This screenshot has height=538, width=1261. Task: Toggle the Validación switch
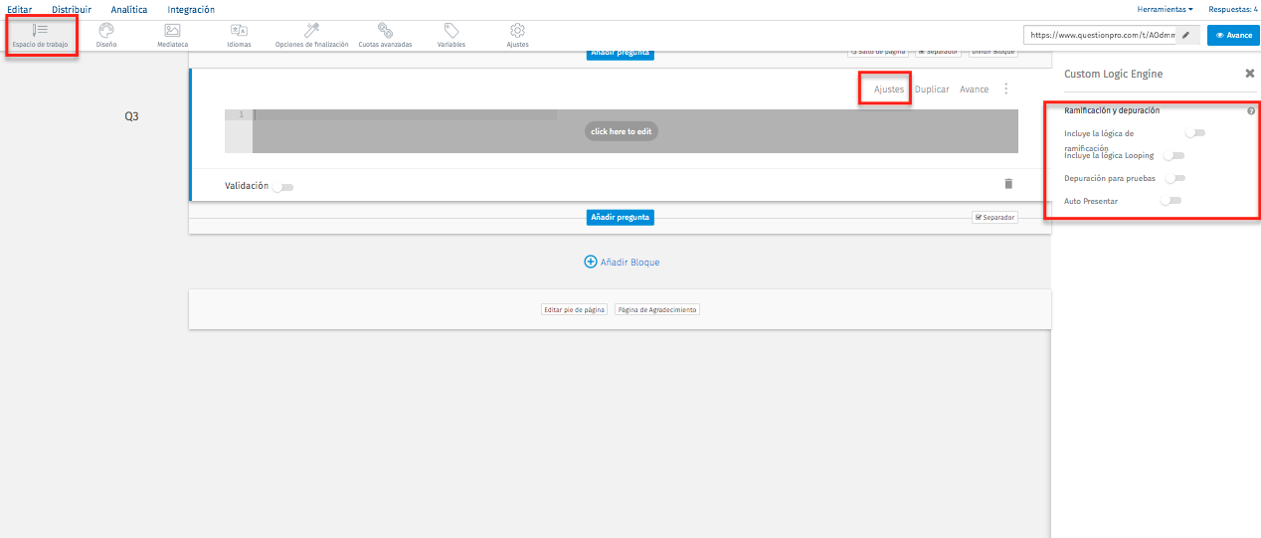tap(282, 187)
